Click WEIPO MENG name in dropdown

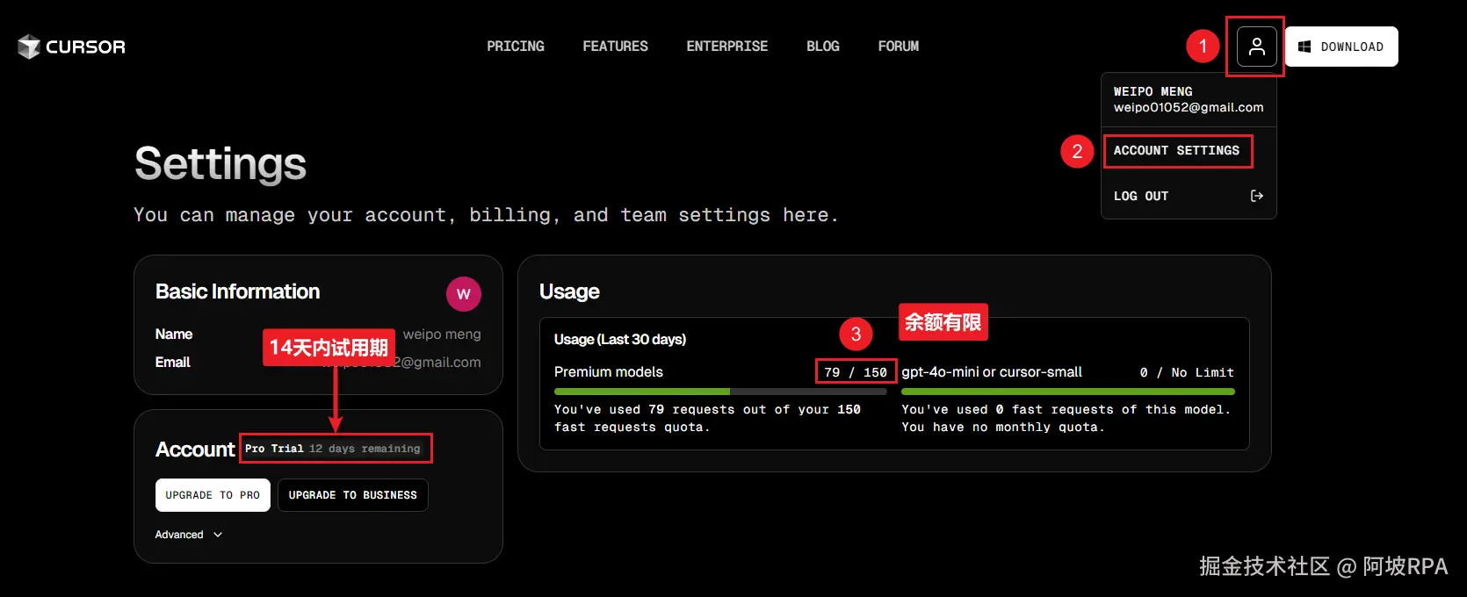[1153, 91]
